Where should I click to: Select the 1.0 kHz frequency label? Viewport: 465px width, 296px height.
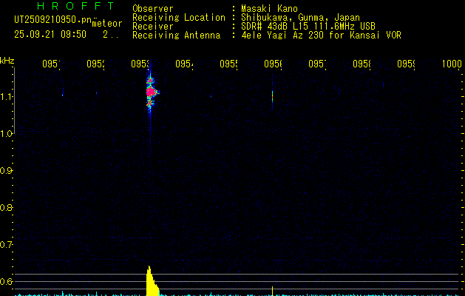tap(7, 134)
